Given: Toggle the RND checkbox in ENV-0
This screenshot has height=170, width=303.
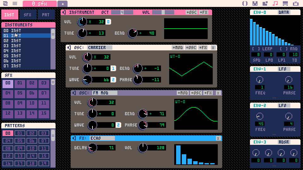Looking at the screenshot, I should point(283,49).
